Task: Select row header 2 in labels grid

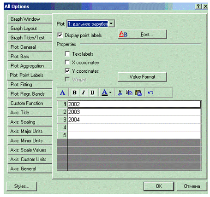Action: 62,112
